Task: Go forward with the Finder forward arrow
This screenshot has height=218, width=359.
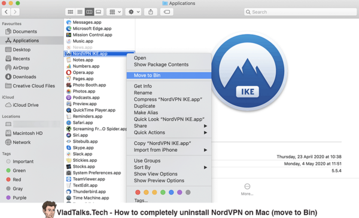Action: coord(15,12)
